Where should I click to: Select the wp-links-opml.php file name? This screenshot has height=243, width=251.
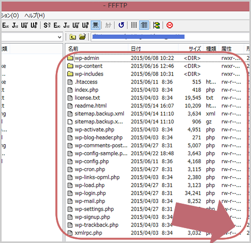(97, 177)
